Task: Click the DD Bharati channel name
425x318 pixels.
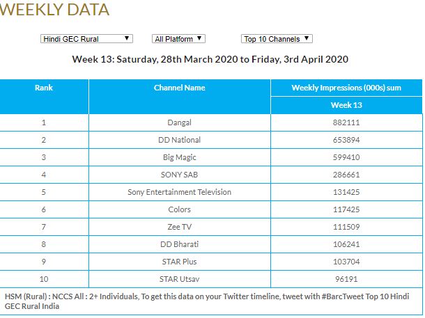Action: (x=179, y=244)
